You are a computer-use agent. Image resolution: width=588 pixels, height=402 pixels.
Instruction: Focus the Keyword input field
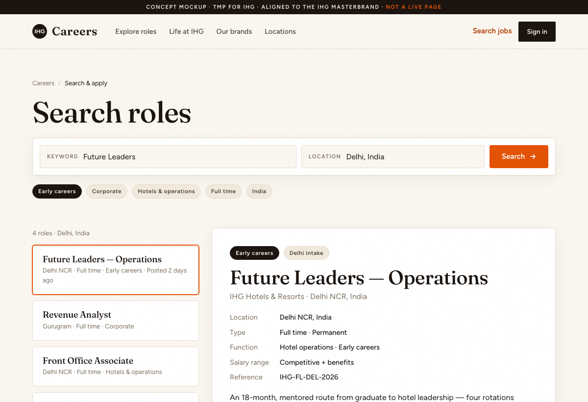pyautogui.click(x=168, y=157)
